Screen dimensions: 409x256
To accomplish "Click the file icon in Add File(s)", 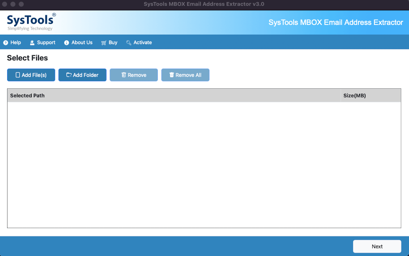I will click(x=17, y=75).
